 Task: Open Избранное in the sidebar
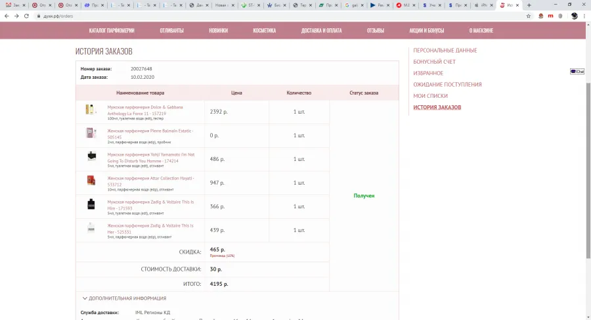[x=428, y=73]
